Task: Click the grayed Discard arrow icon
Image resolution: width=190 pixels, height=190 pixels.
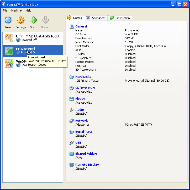Action: 46,20
